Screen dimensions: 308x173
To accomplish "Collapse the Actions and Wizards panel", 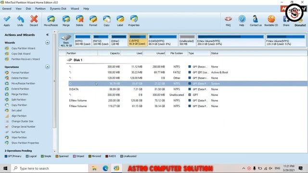I will pos(47,35).
